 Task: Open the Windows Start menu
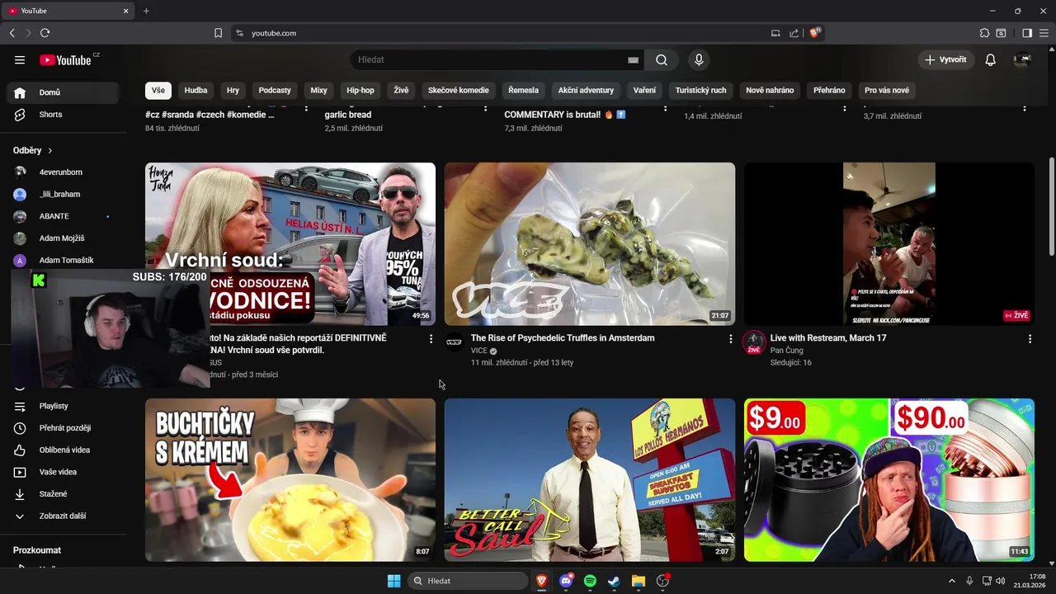click(394, 581)
